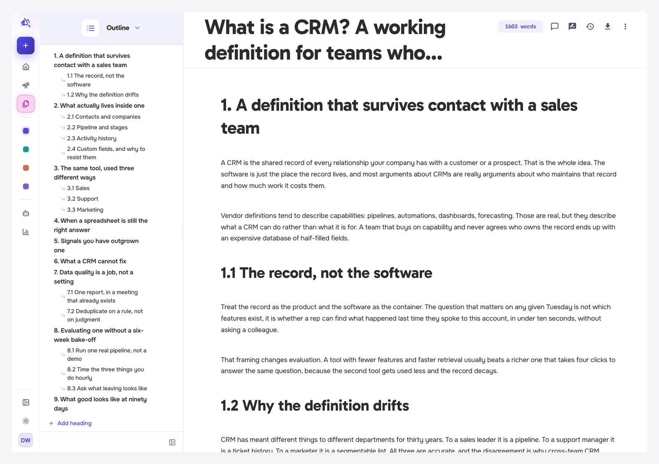Go to '8.1 Run one real pipeline'
The image size is (659, 464).
[x=107, y=355]
